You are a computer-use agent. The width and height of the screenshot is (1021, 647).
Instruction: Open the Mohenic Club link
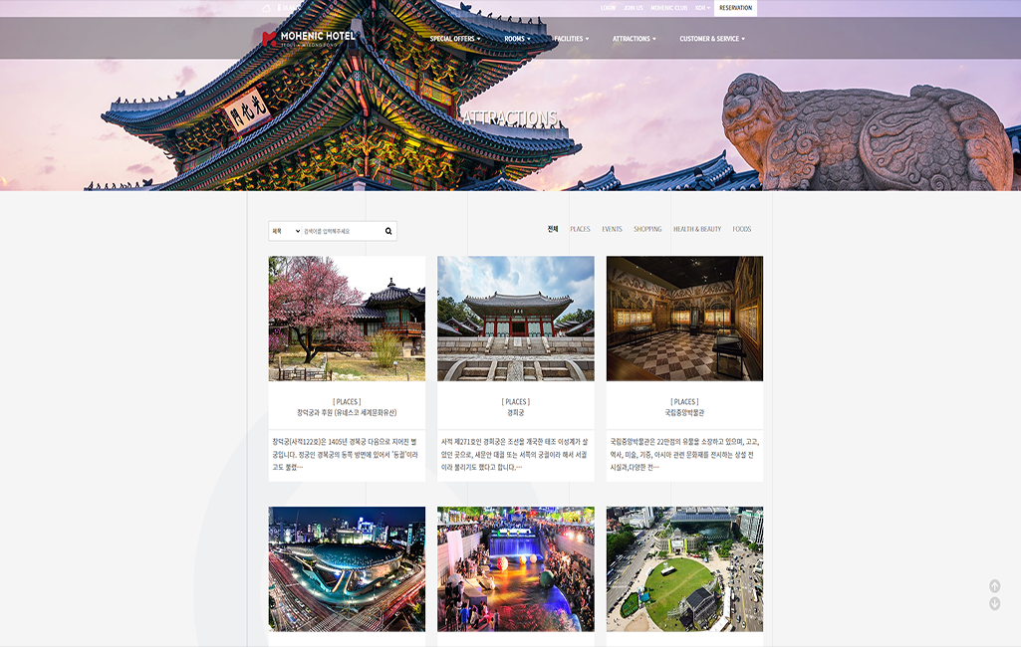point(669,8)
